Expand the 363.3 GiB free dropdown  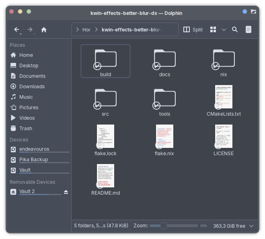pyautogui.click(x=251, y=226)
